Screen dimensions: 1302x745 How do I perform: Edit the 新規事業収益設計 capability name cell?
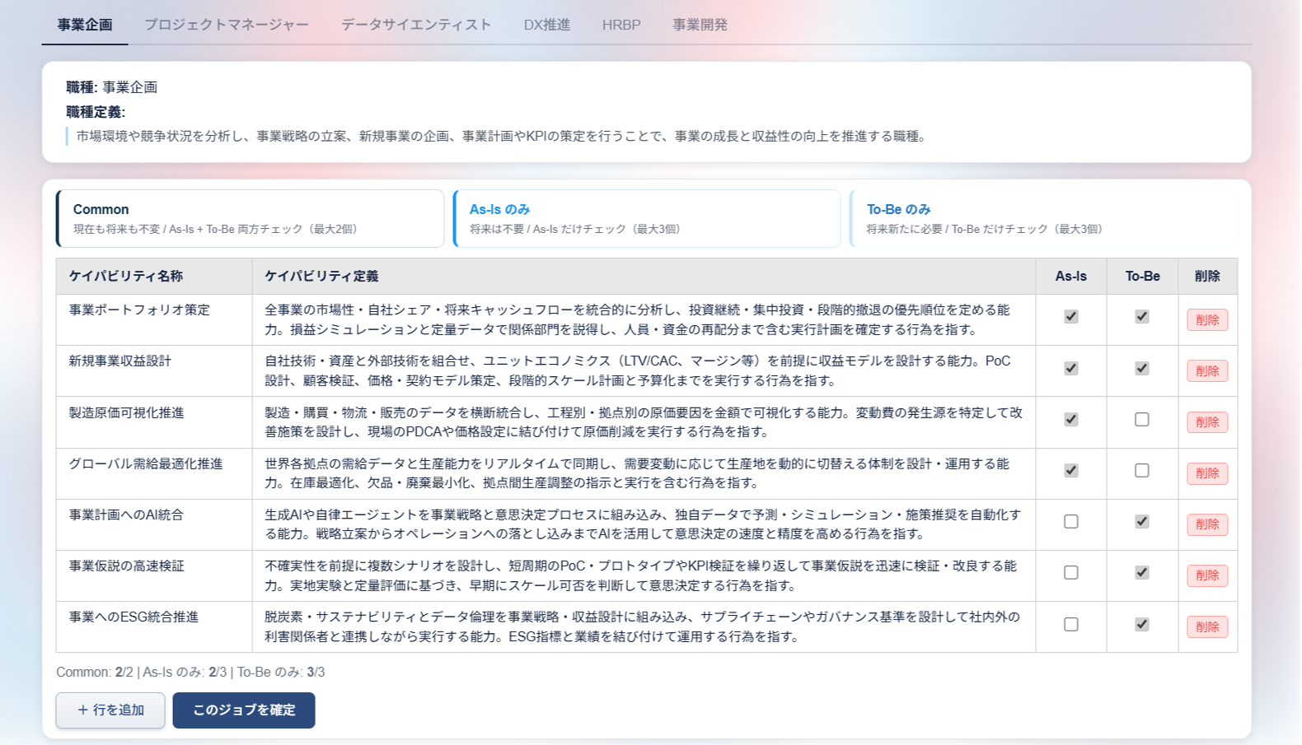pos(154,370)
